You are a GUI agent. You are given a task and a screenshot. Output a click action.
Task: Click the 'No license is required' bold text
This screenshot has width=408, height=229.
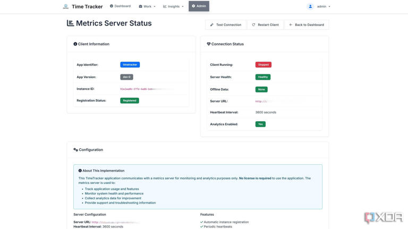pos(255,178)
